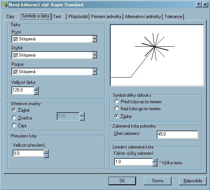Increase Velikost přerušení with up spinner

tap(46, 151)
